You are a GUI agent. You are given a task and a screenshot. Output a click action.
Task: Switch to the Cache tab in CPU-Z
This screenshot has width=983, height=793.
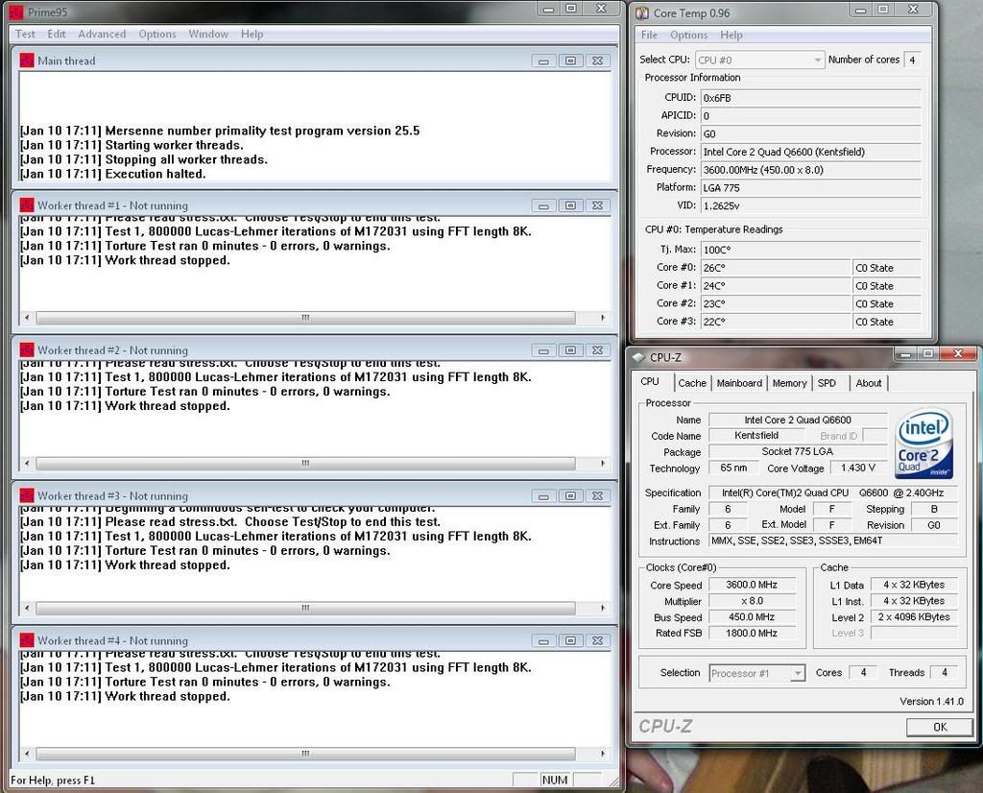tap(692, 383)
